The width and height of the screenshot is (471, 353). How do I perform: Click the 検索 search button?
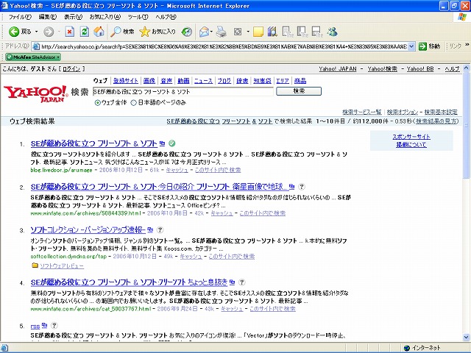[x=299, y=91]
